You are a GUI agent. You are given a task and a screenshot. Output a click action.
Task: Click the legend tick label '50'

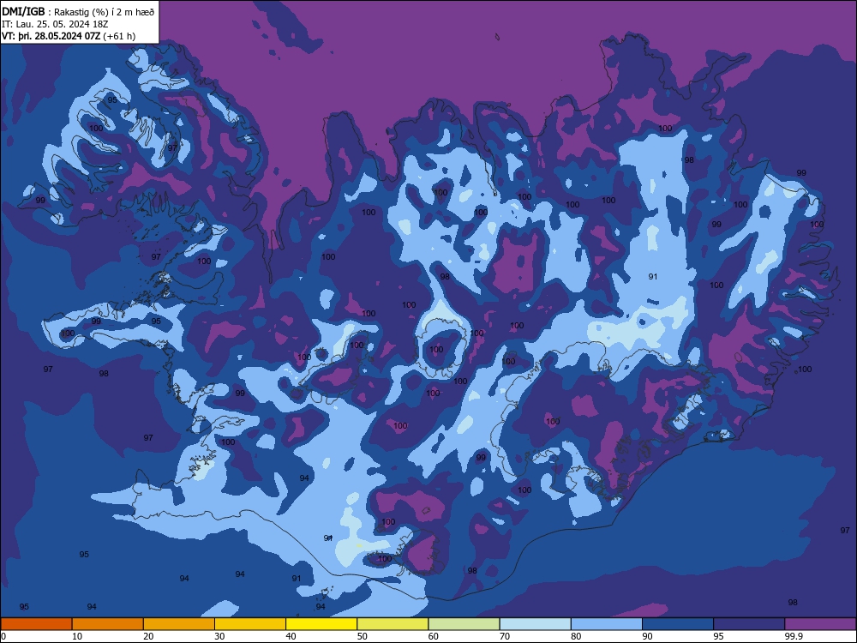click(x=363, y=636)
